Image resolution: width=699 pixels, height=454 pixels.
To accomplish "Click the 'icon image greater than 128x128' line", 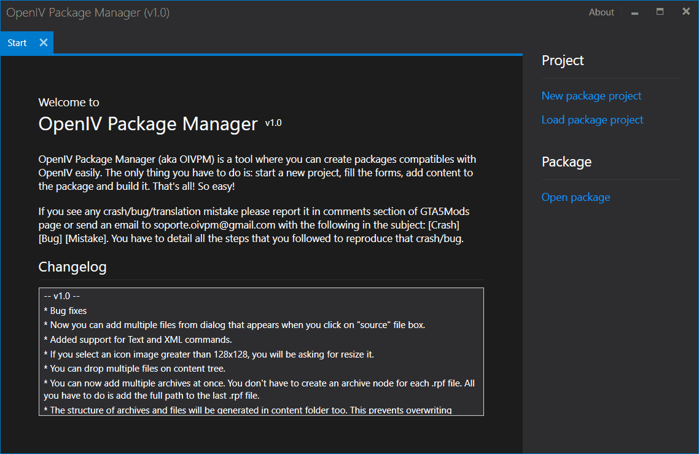I will point(209,354).
